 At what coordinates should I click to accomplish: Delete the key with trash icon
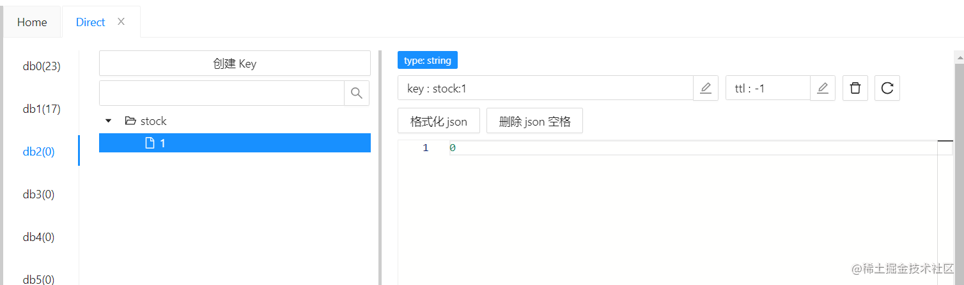point(855,88)
